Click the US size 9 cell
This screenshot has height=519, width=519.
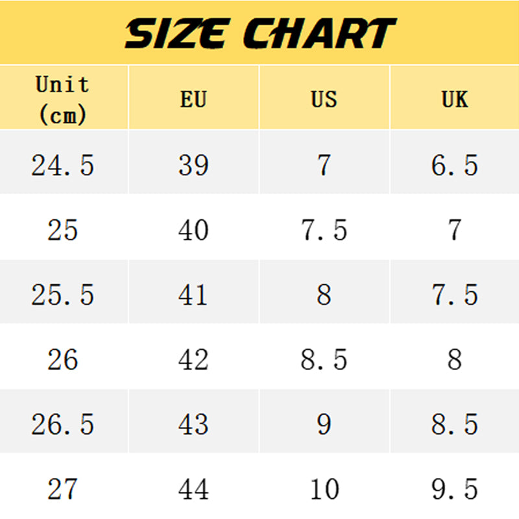[324, 421]
